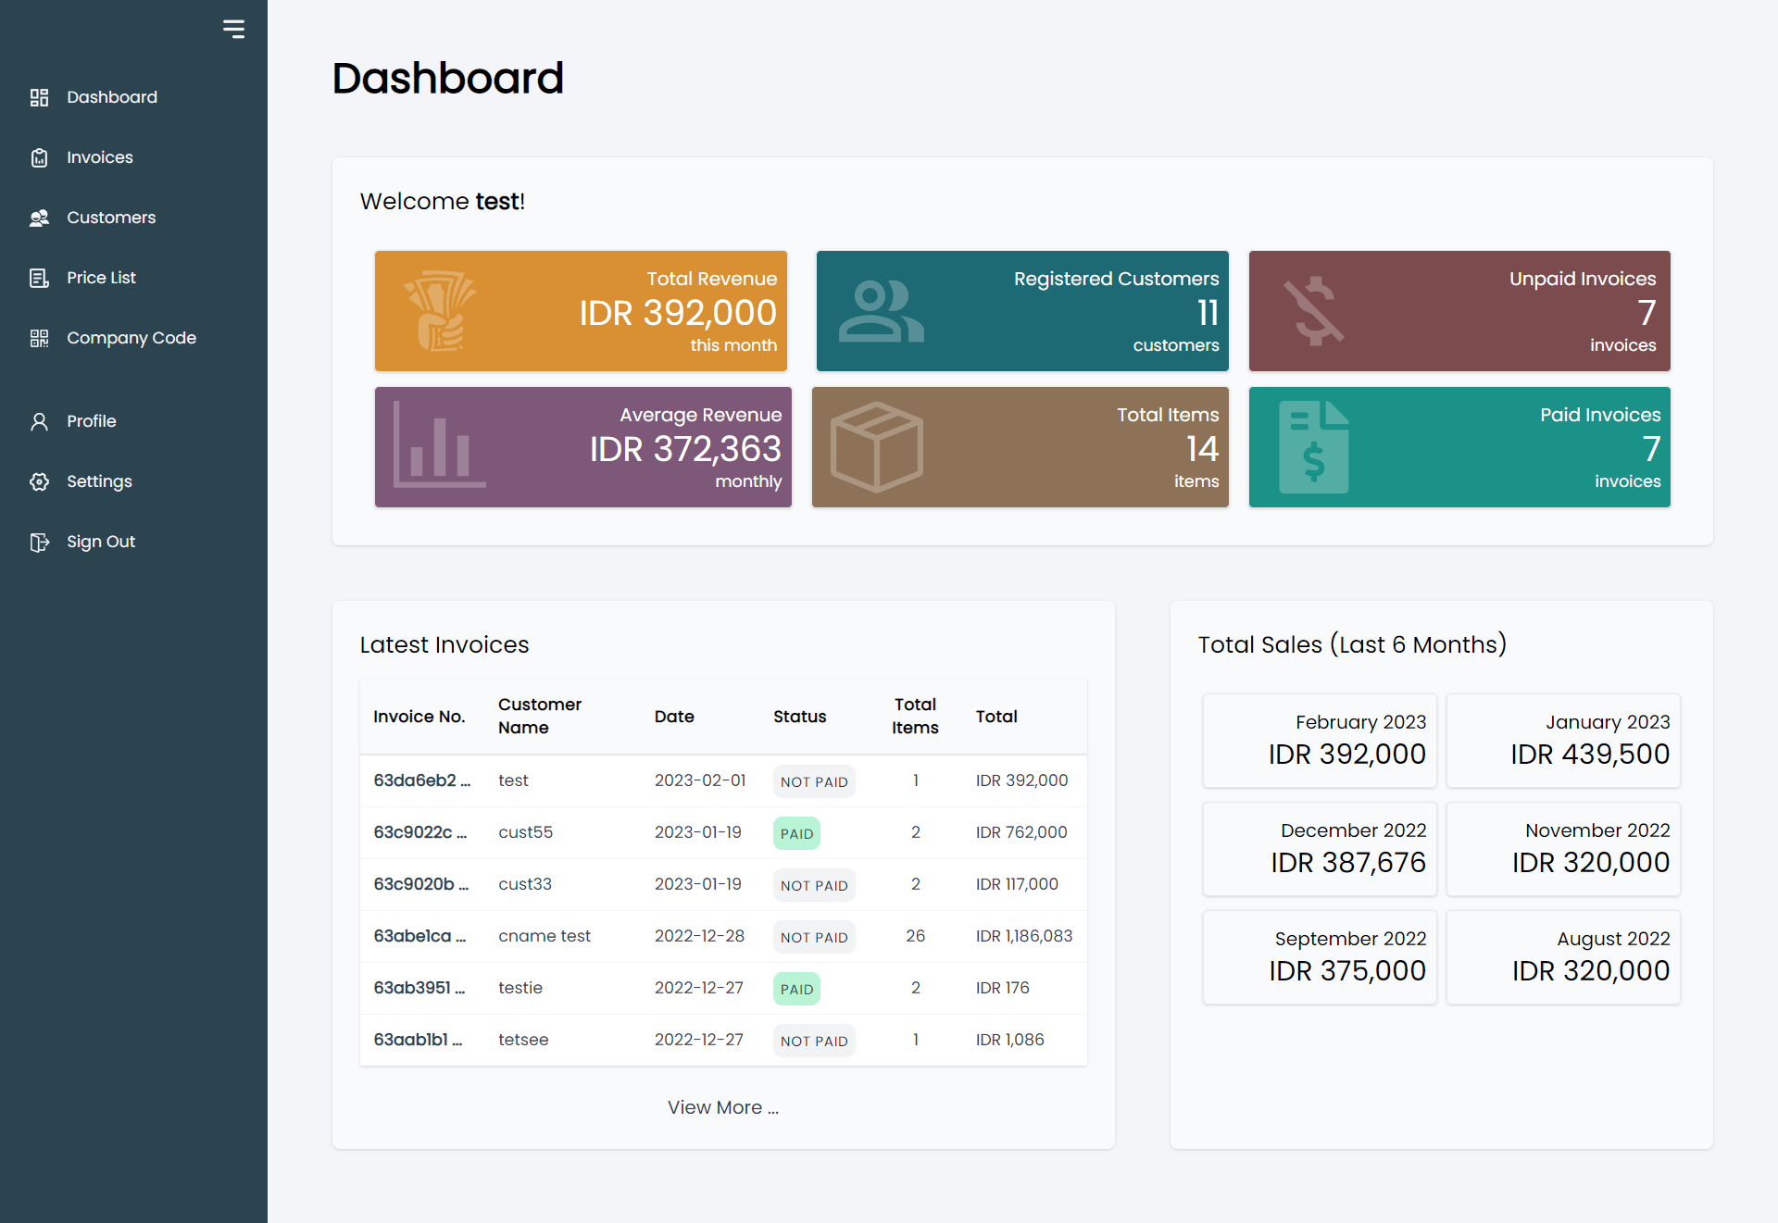Click the Invoice No. column header
1778x1223 pixels.
[419, 717]
